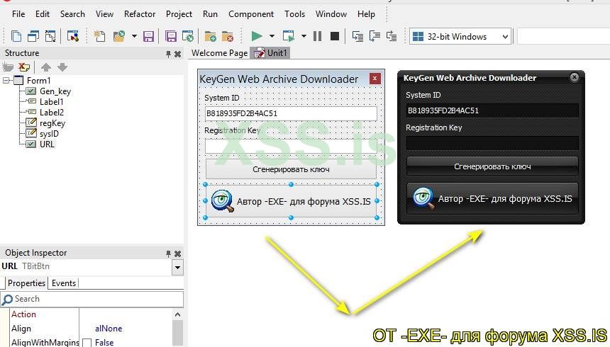Click the Trace Into debug icon
Image resolution: width=610 pixels, height=347 pixels.
coord(357,37)
